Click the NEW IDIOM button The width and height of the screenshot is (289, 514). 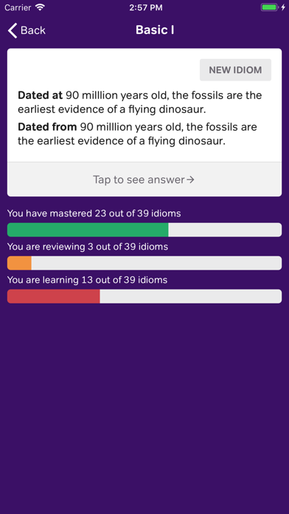[235, 70]
